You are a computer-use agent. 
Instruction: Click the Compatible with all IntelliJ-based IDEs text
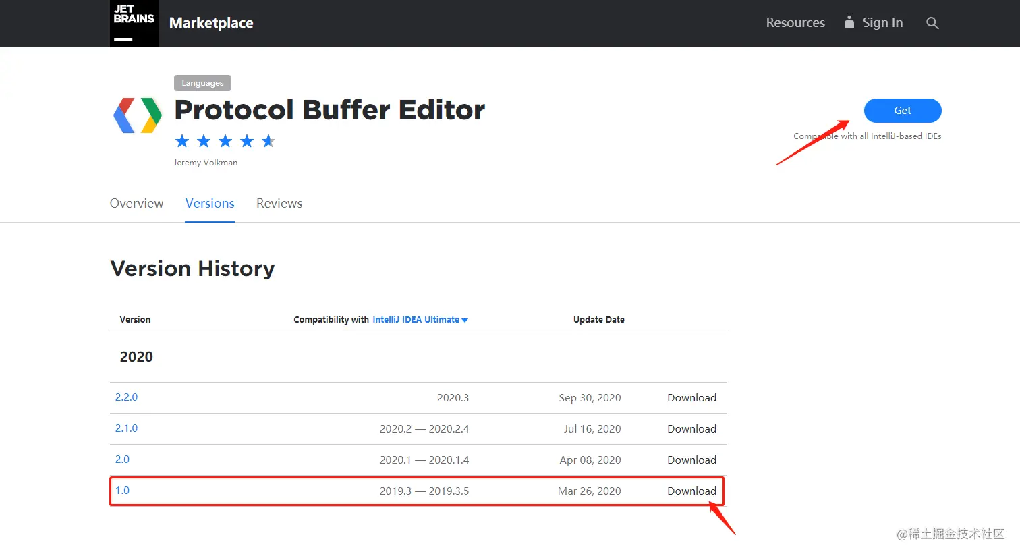[868, 136]
